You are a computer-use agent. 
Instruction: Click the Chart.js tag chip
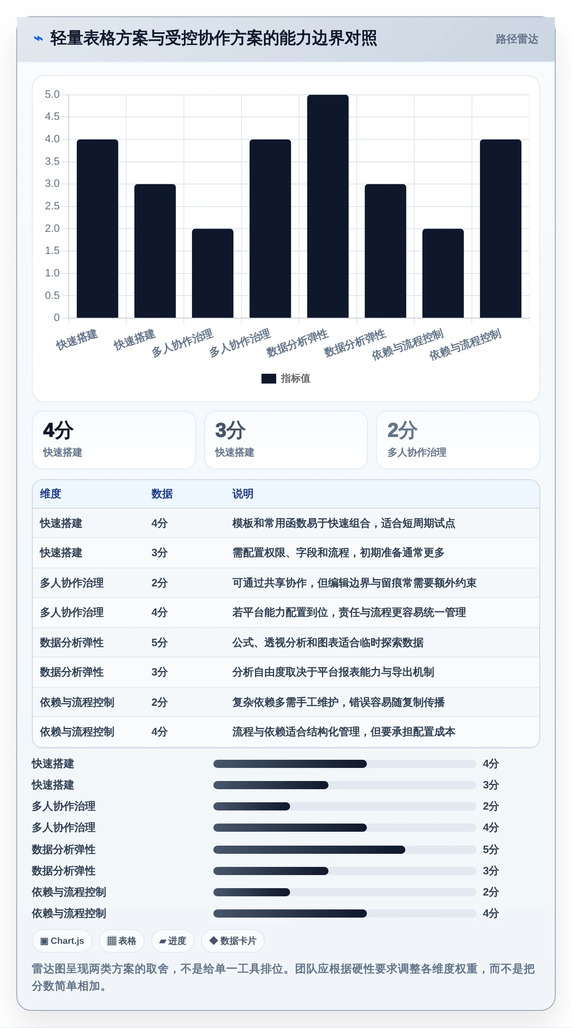tap(62, 941)
